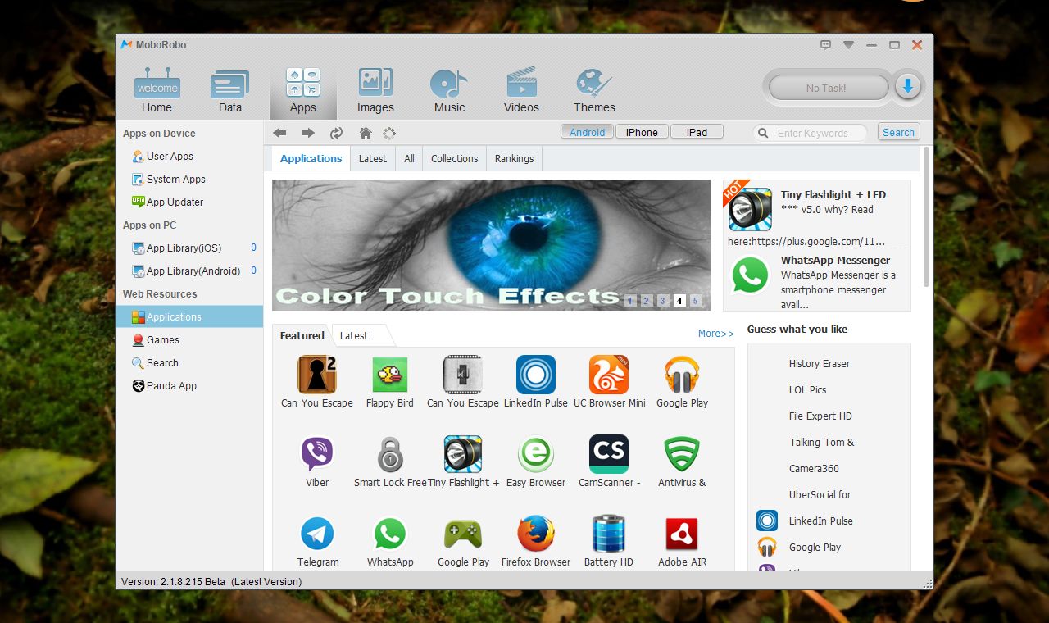The width and height of the screenshot is (1049, 623).
Task: Open the Music section
Action: click(x=449, y=92)
